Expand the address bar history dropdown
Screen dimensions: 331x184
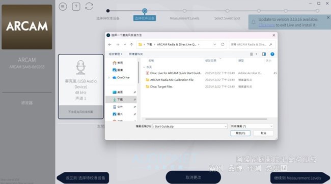click(x=215, y=44)
